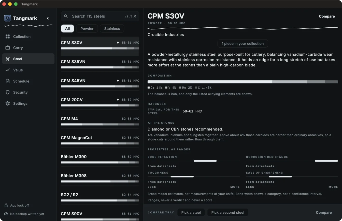Click the Edge Retention range bar
Viewport: 342px width, 221px height.
click(194, 161)
